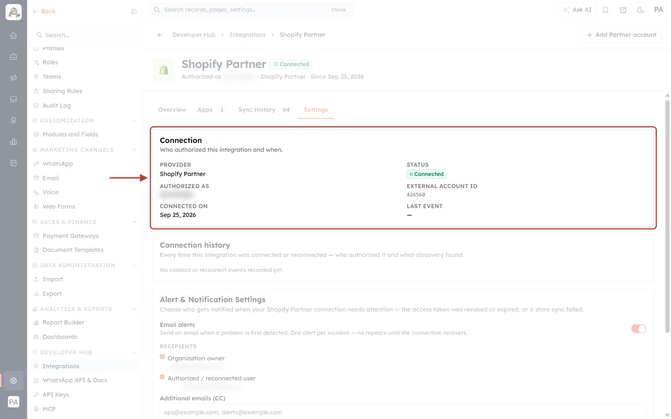
Task: Select the Settings tab
Action: (x=316, y=110)
